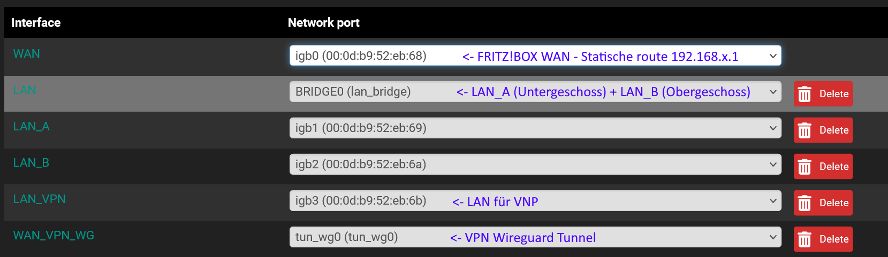Click trash icon in LAN_VPN row

tap(804, 203)
